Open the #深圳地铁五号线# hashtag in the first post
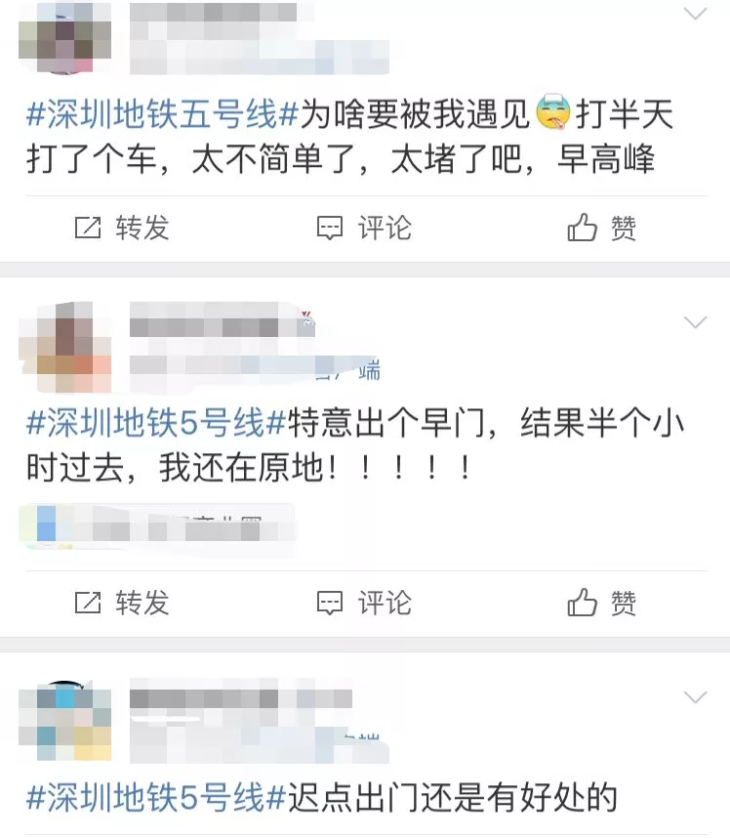The height and width of the screenshot is (838, 730). tap(162, 114)
